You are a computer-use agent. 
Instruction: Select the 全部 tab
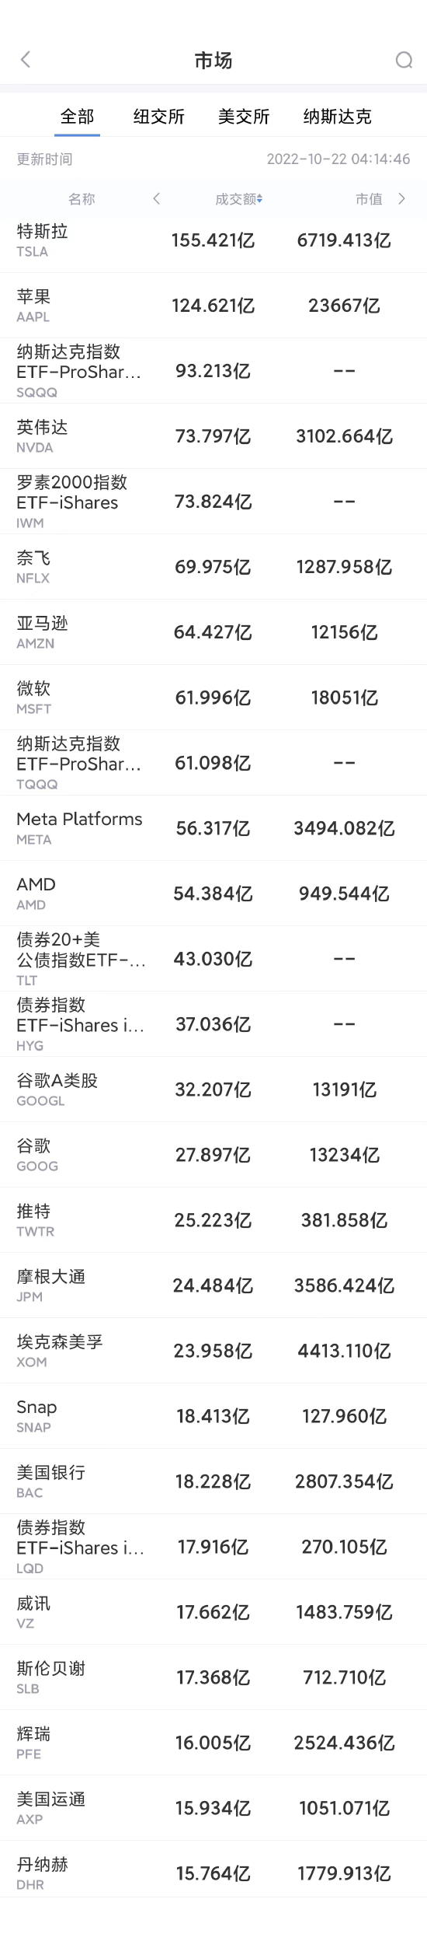[78, 117]
